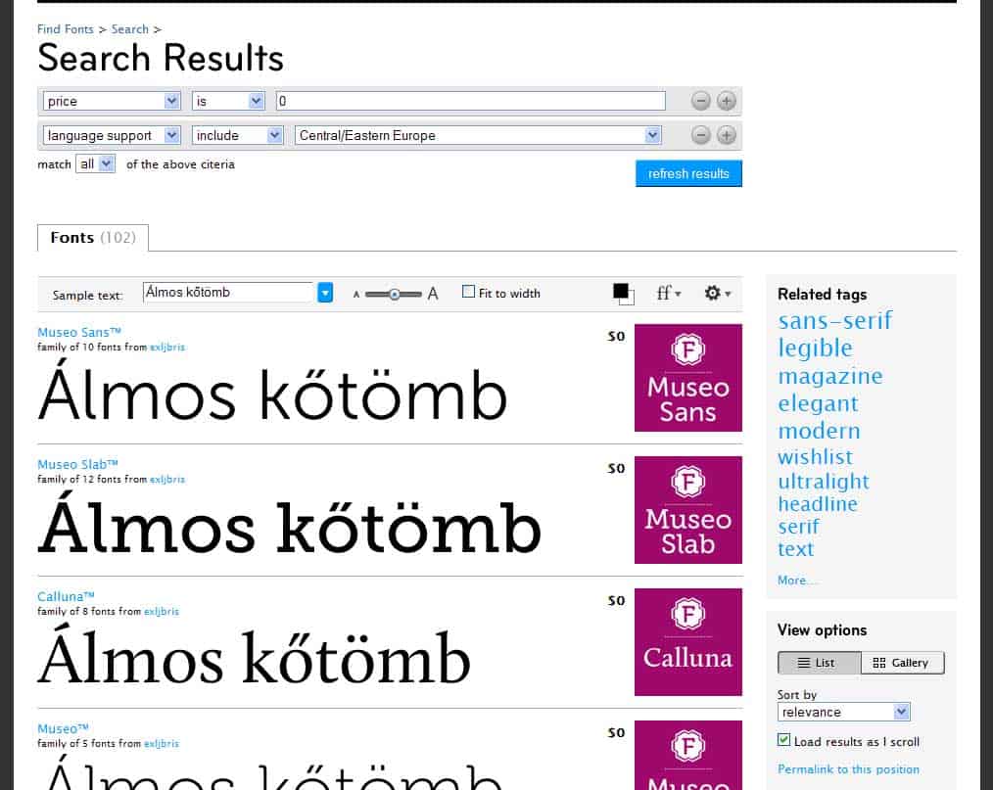Screen dimensions: 993x790
Task: Select the Fonts (102) tab
Action: pyautogui.click(x=92, y=238)
